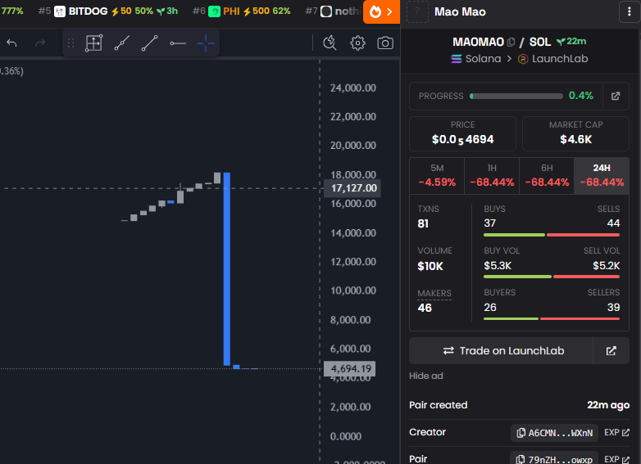
Task: Click the Pair created 22m ago value
Action: pos(608,405)
